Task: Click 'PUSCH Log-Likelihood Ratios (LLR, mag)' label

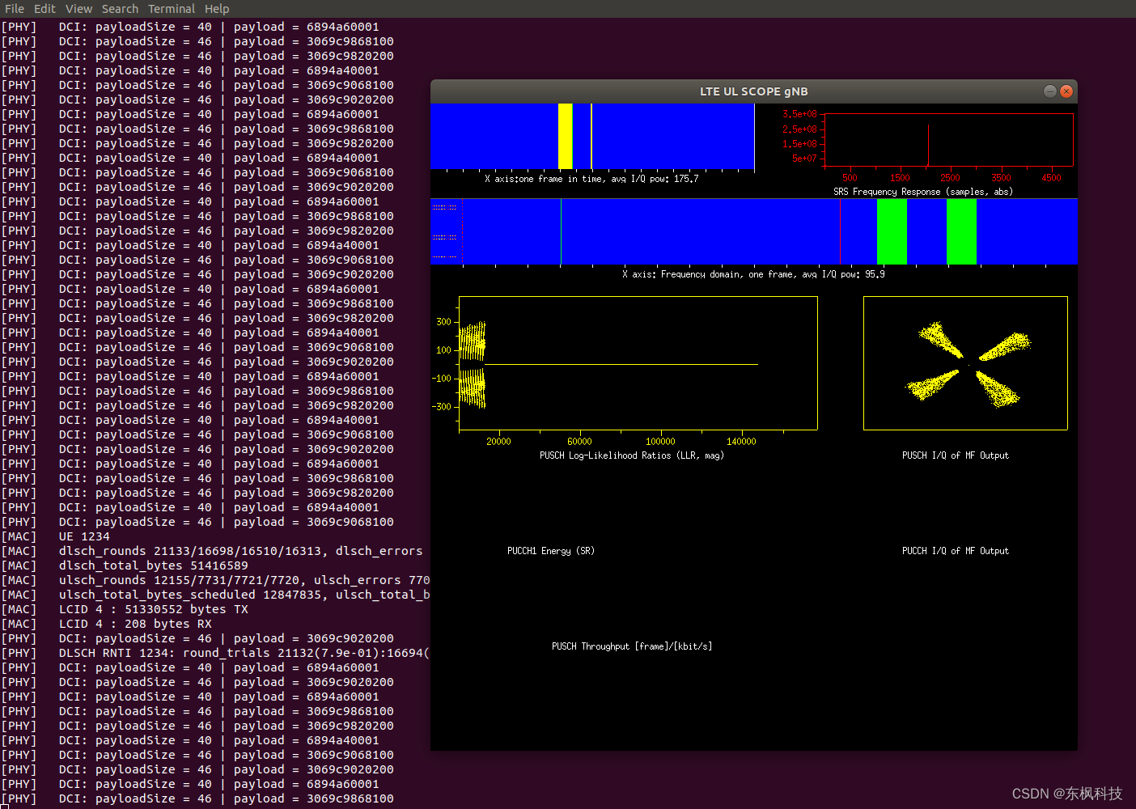Action: pos(632,455)
